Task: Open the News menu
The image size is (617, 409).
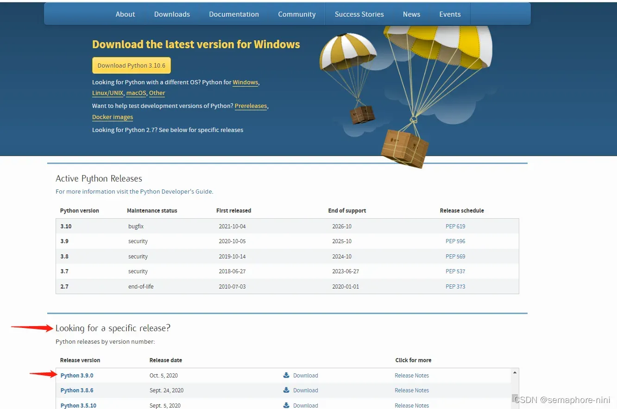Action: coord(411,14)
